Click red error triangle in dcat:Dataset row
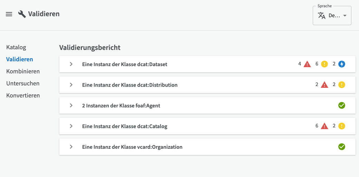The image size is (359, 177). pos(307,64)
